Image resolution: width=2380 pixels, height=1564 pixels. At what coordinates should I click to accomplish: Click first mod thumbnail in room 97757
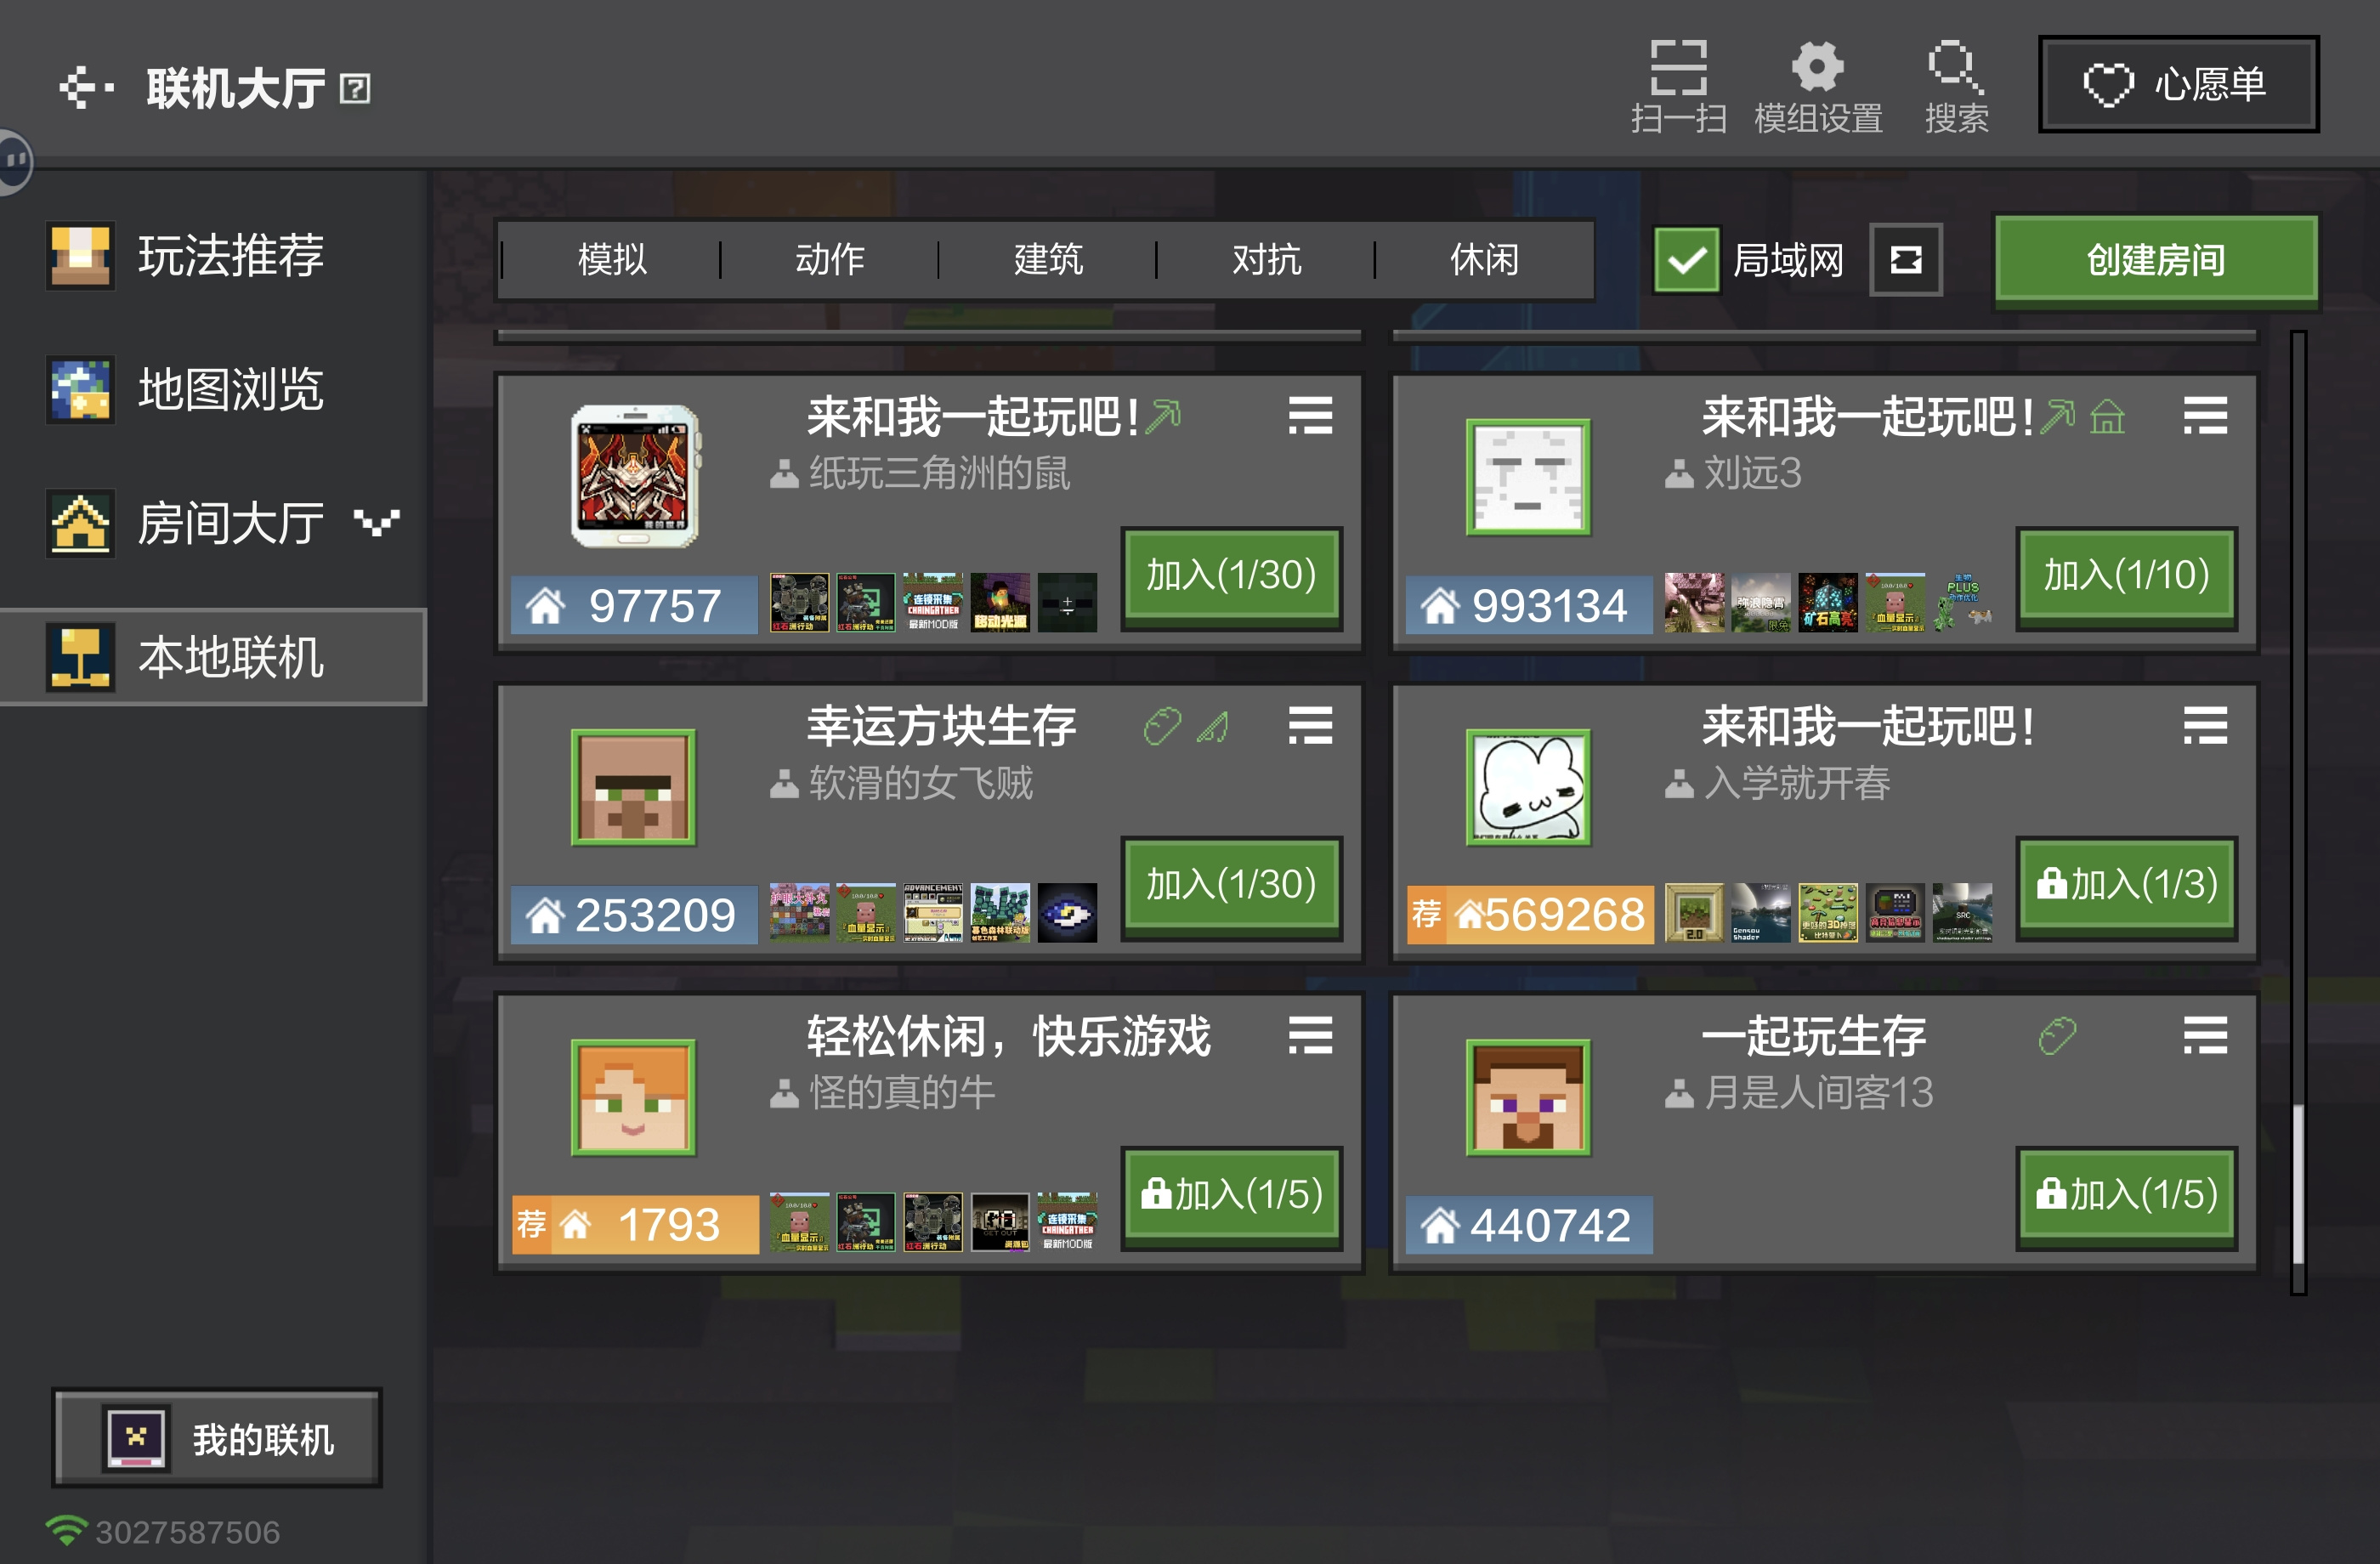799,603
